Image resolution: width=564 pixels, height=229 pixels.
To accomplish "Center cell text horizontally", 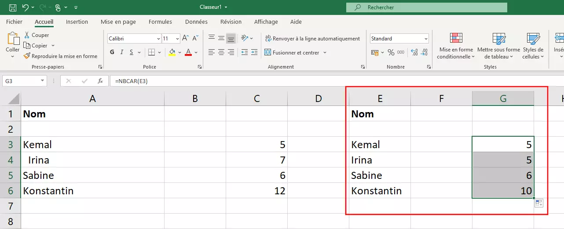I will pyautogui.click(x=221, y=52).
